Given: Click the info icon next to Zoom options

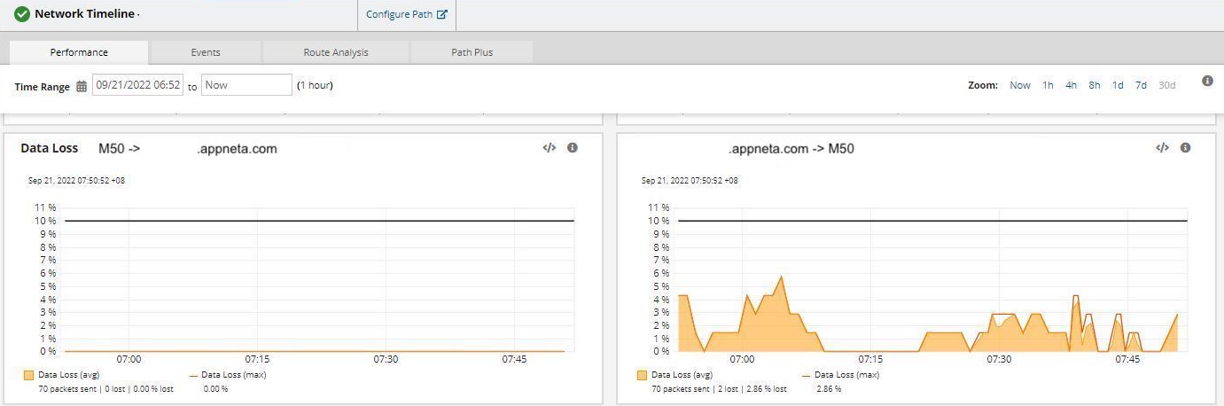Looking at the screenshot, I should click(1207, 81).
